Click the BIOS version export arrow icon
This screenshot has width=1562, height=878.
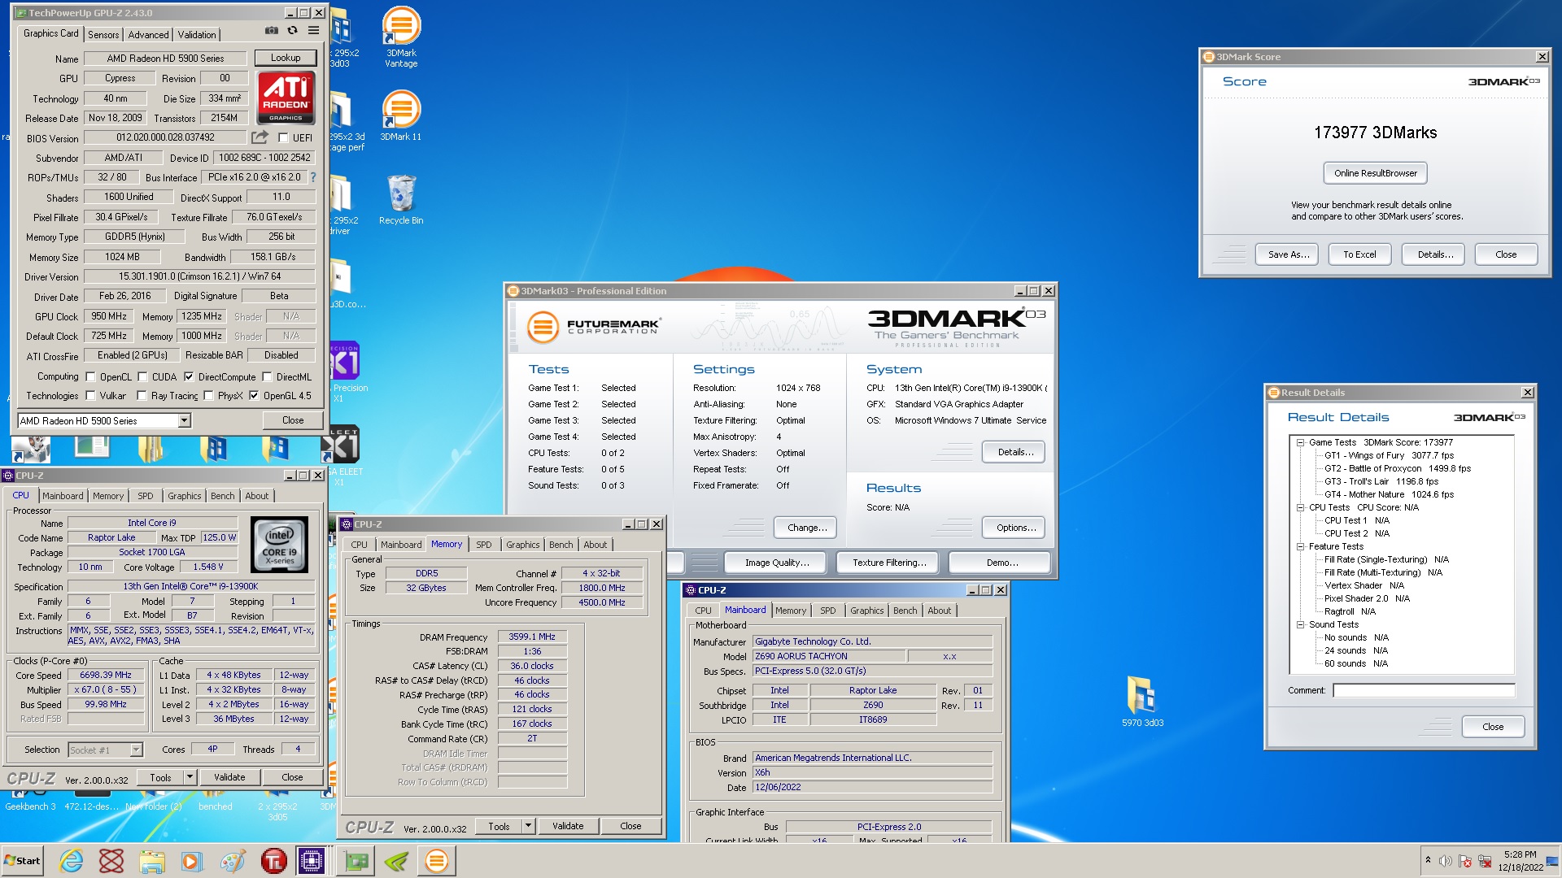(260, 137)
